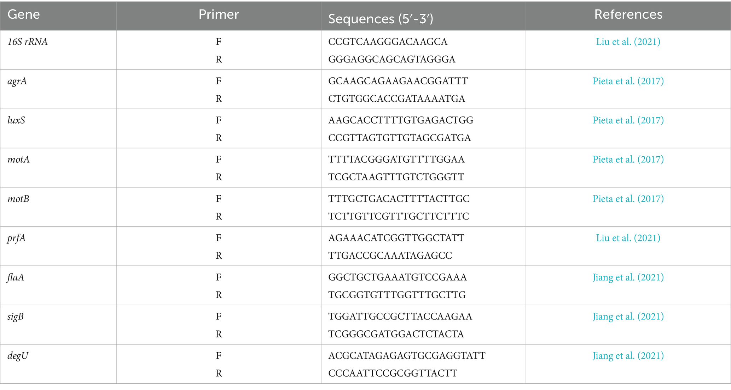Open the Jiang et al. (2021) reference for degU
The height and width of the screenshot is (390, 731).
pyautogui.click(x=628, y=356)
